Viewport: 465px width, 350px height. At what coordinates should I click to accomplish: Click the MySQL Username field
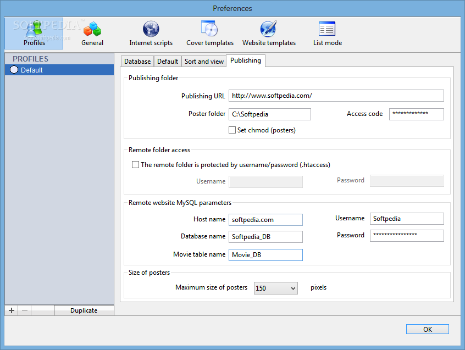(407, 219)
